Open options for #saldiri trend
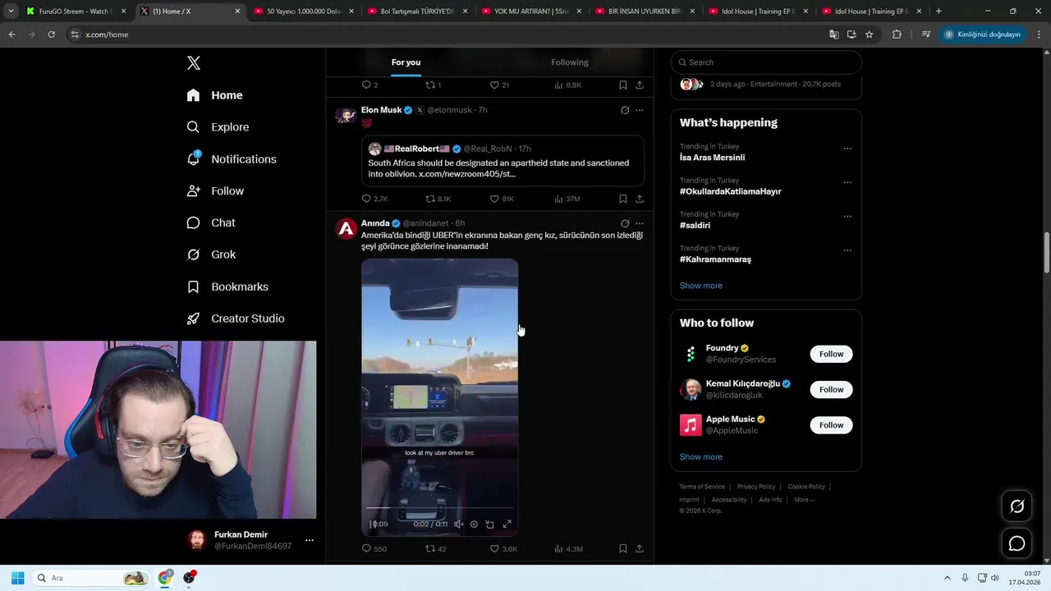The height and width of the screenshot is (591, 1051). 847,217
